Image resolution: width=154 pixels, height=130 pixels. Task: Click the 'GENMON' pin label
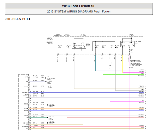click(26, 123)
